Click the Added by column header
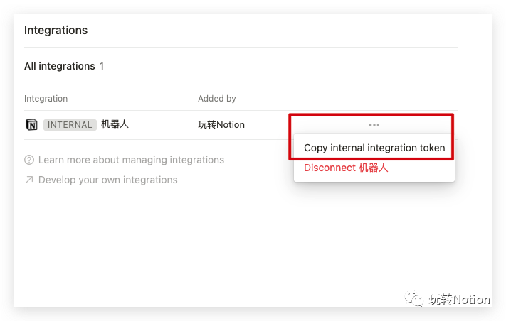This screenshot has width=506, height=321. point(217,99)
